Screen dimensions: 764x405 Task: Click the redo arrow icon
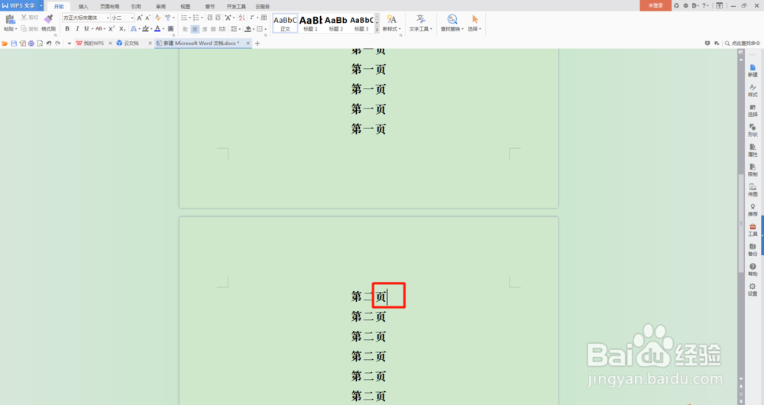[x=57, y=44]
